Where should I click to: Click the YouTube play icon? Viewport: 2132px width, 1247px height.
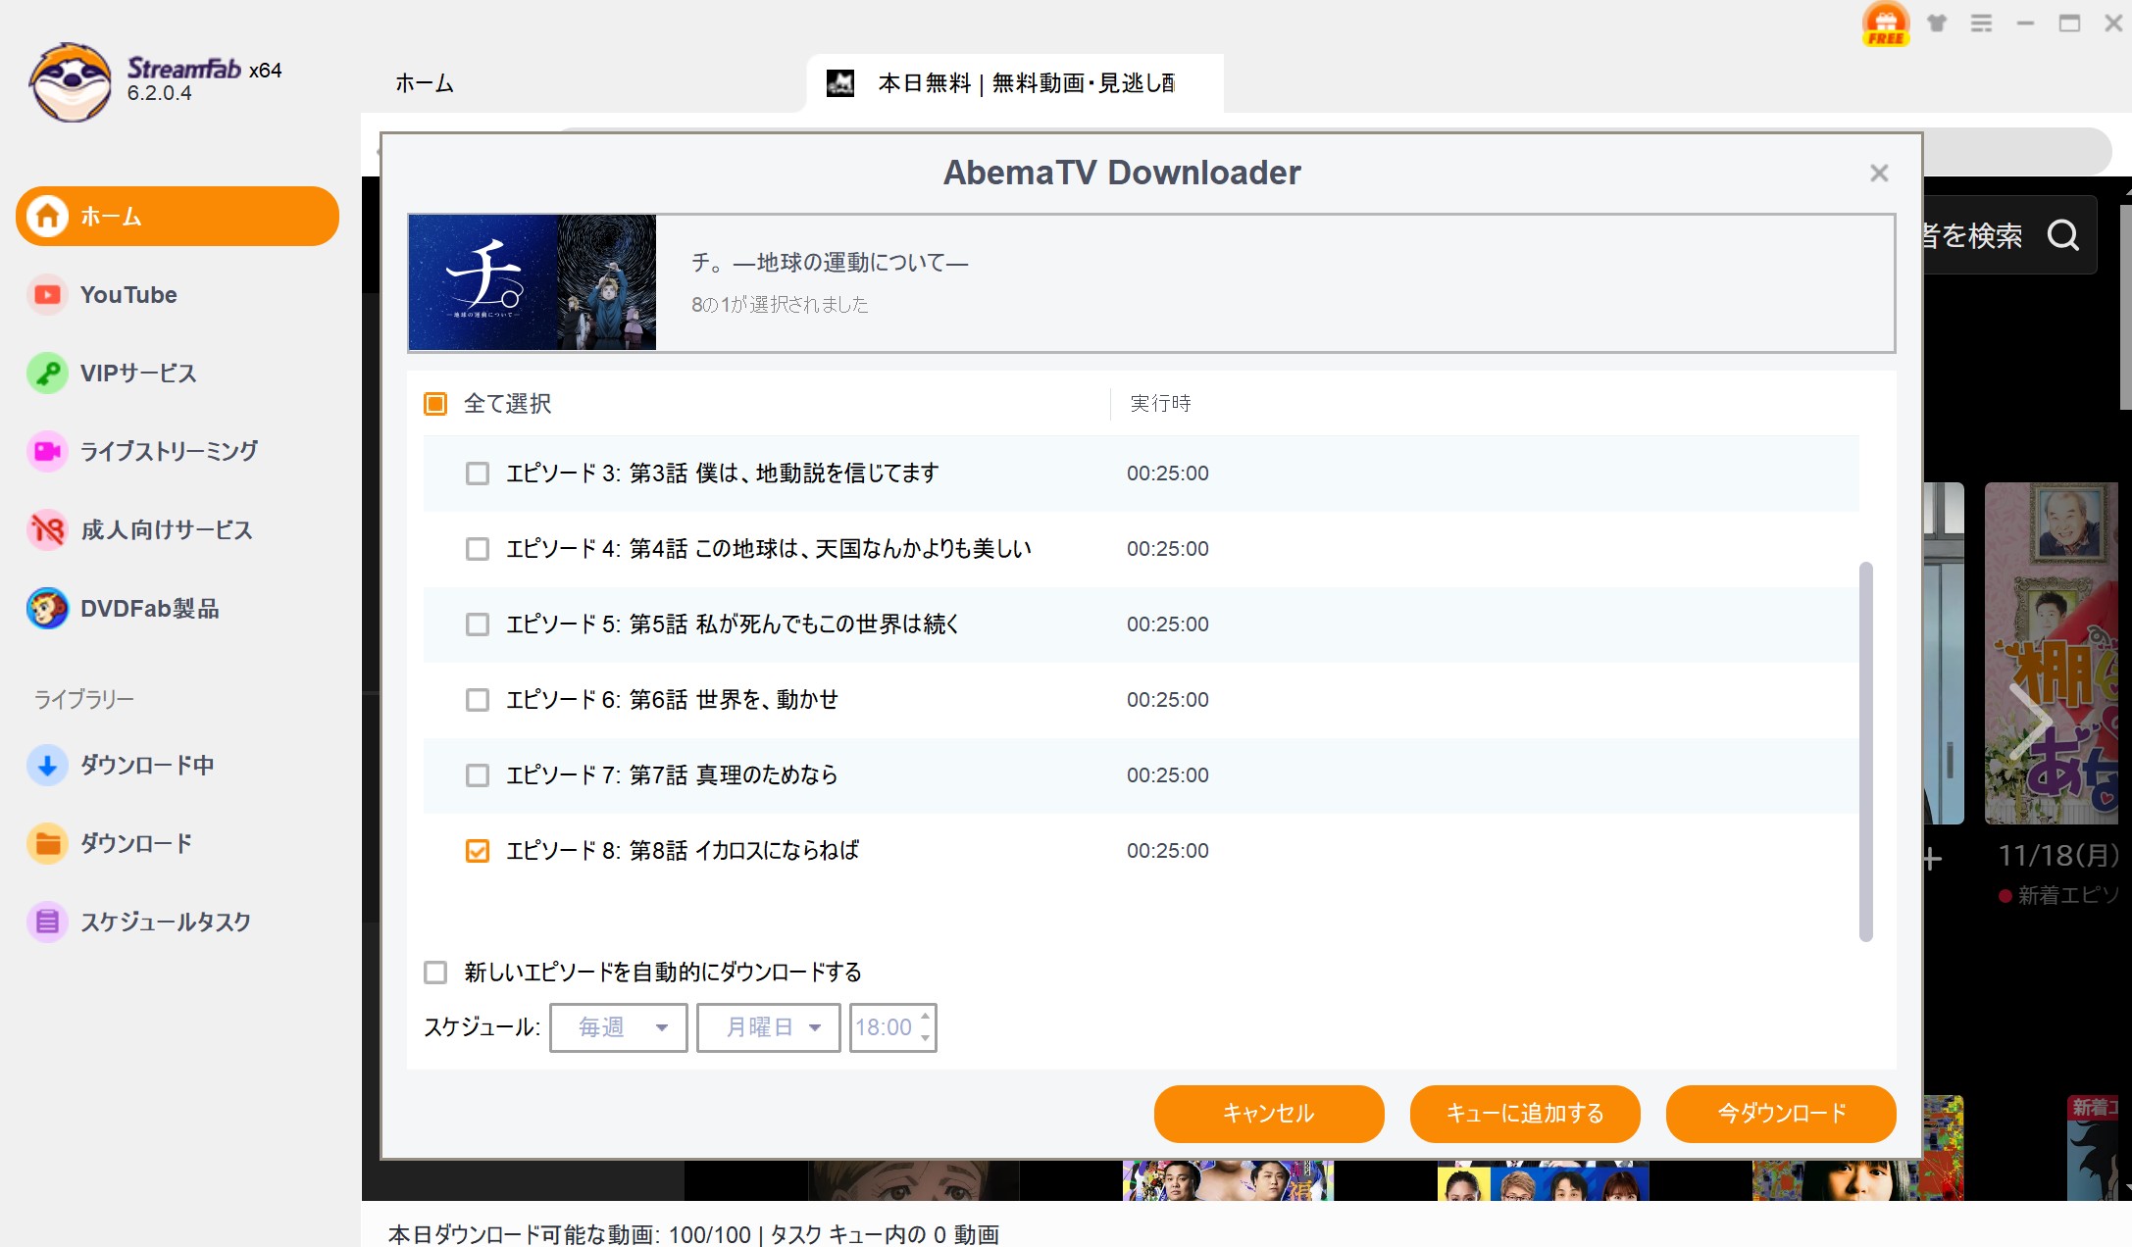click(x=47, y=294)
